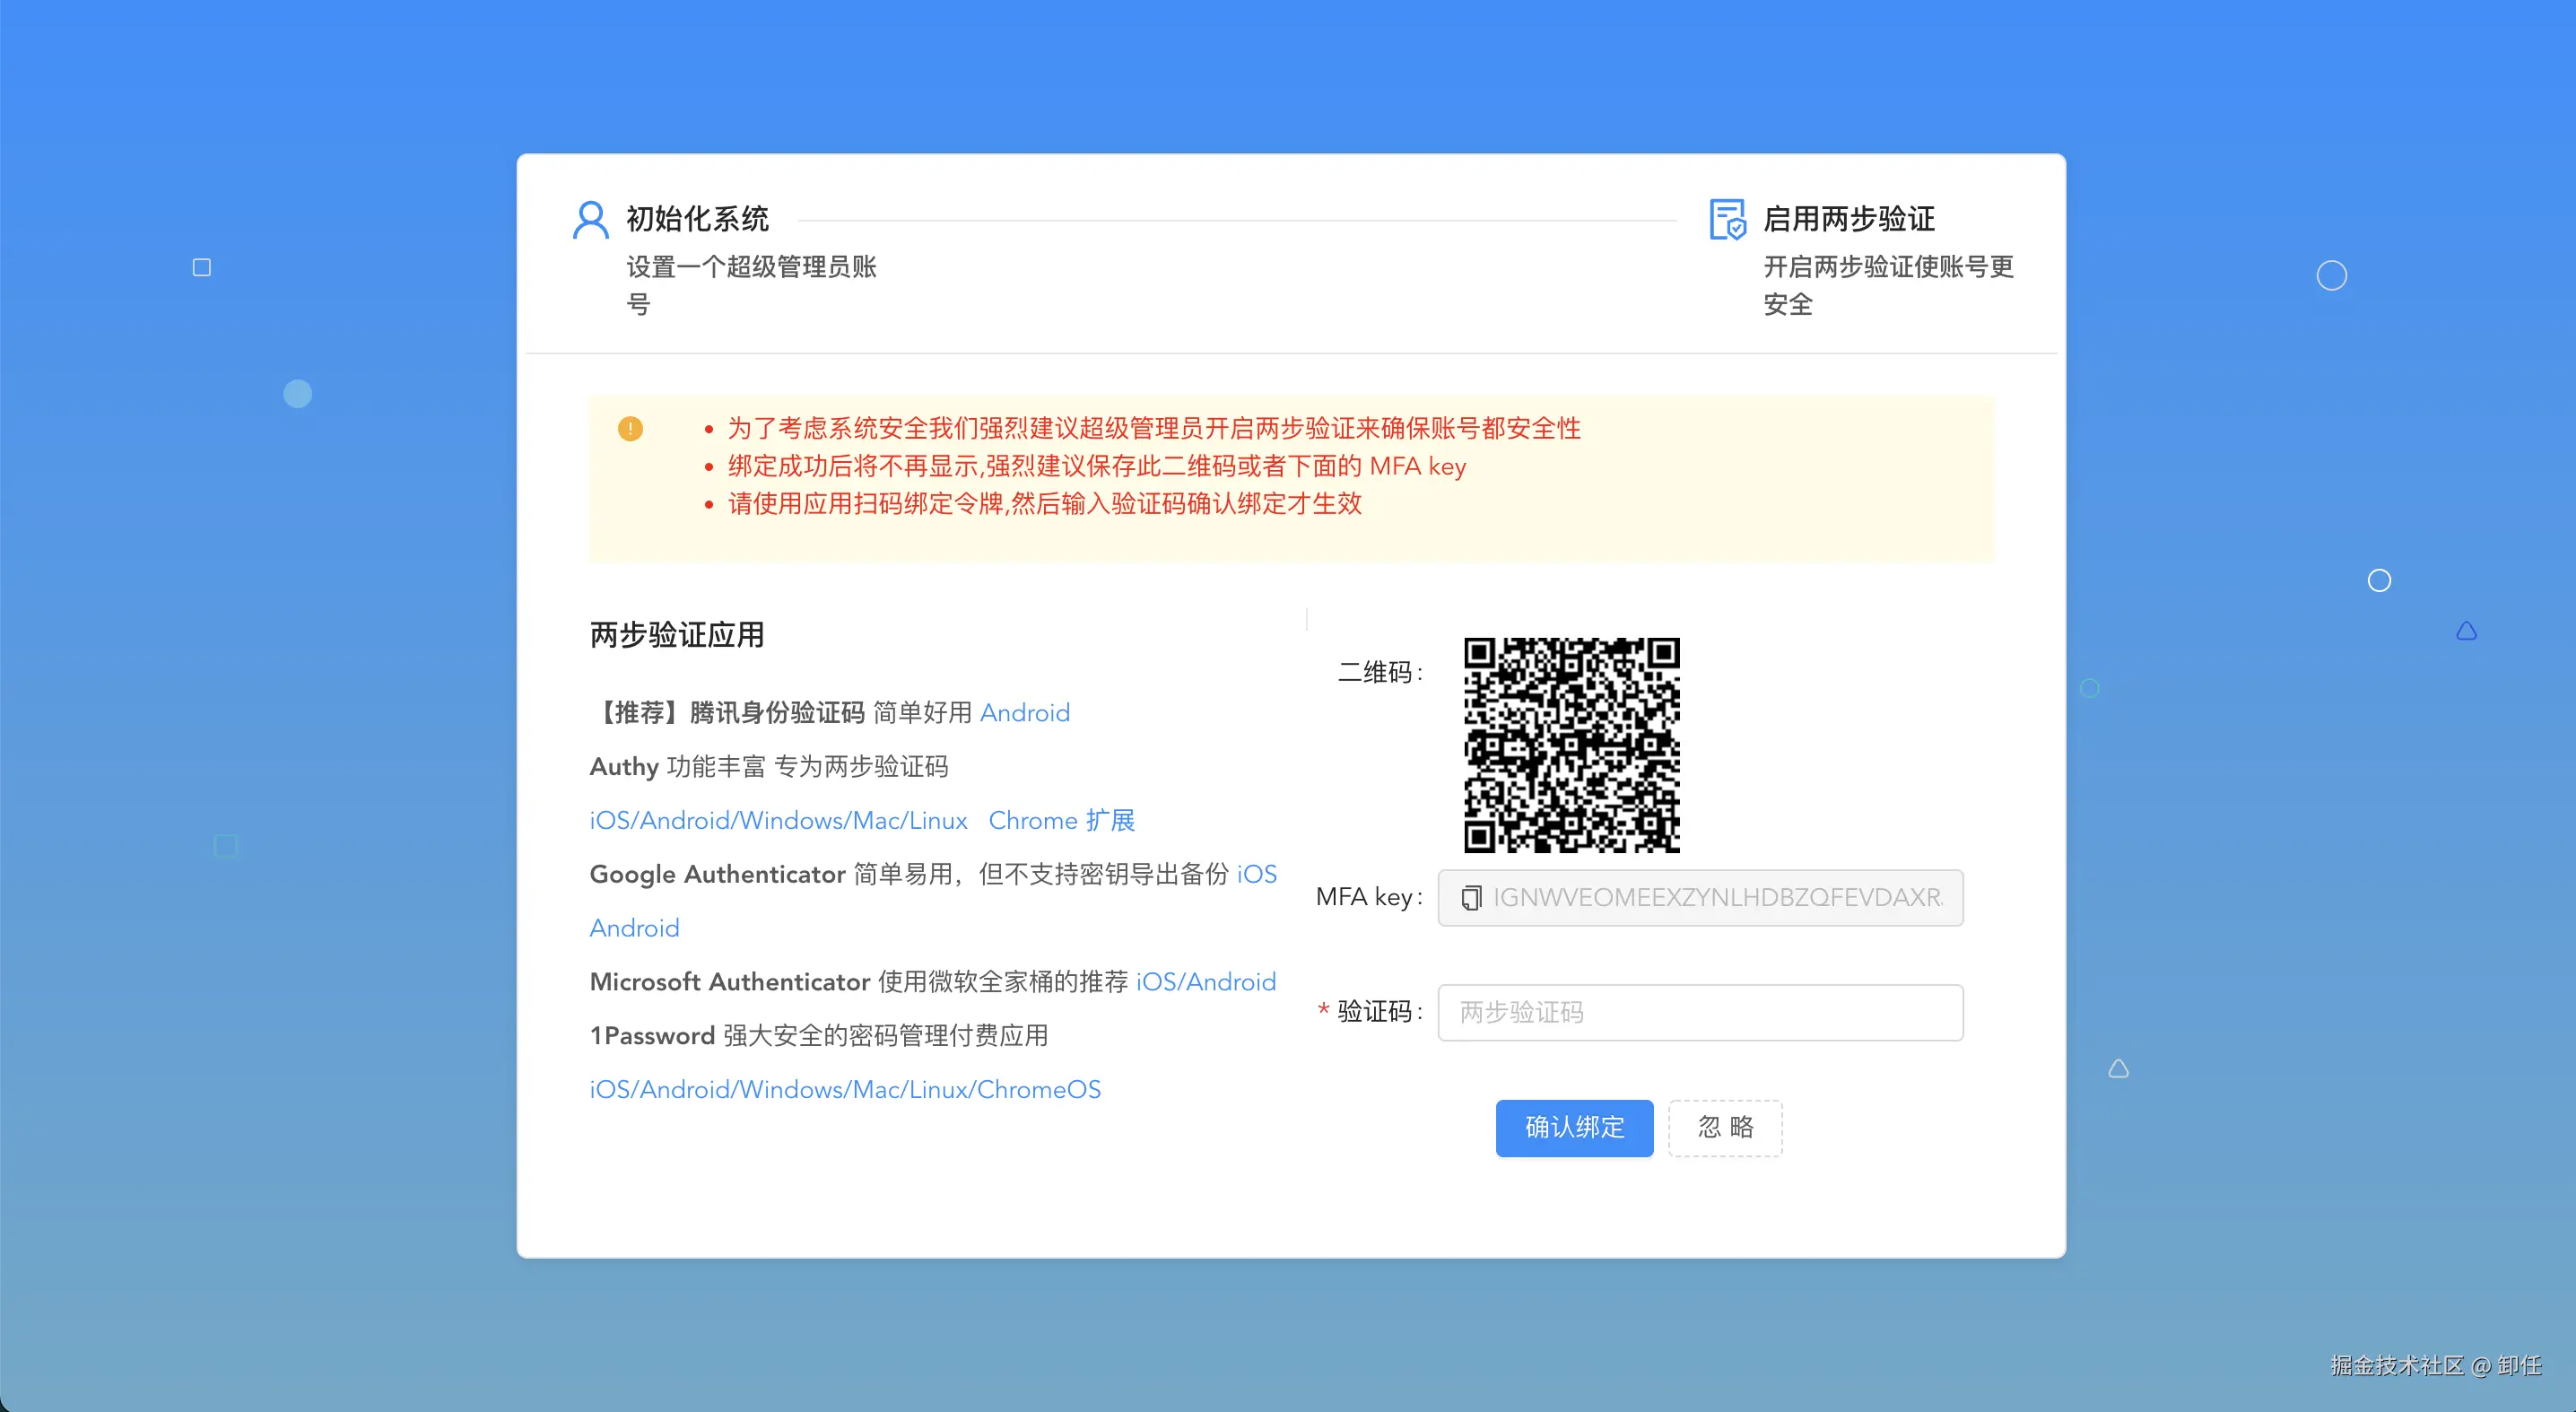Open the Android link for 腾讯身份验证码

tap(1024, 713)
